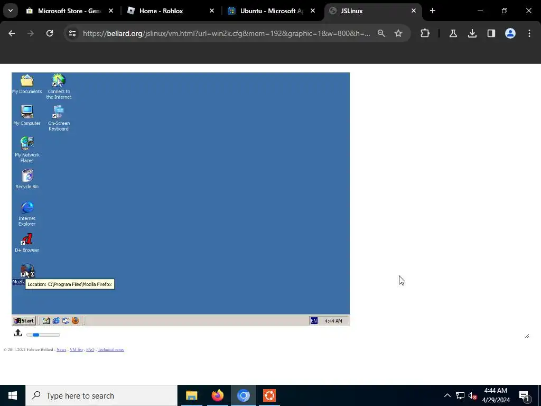Open the Downloads icon

coord(472,33)
